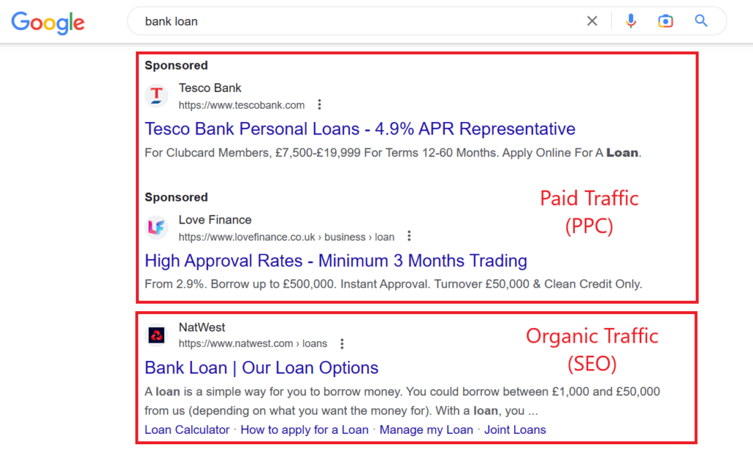Click the Love Finance favicon
Image resolution: width=753 pixels, height=450 pixels.
(157, 227)
